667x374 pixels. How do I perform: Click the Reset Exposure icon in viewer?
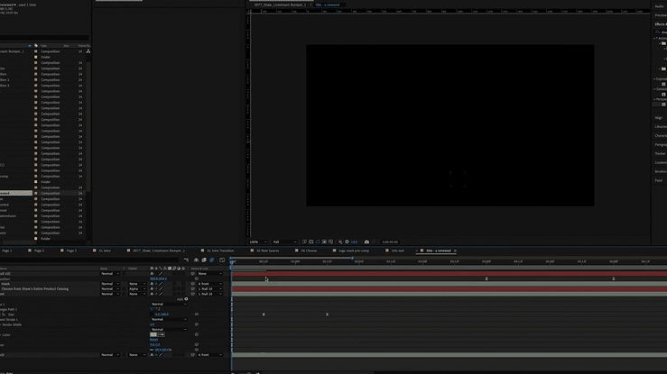(347, 242)
